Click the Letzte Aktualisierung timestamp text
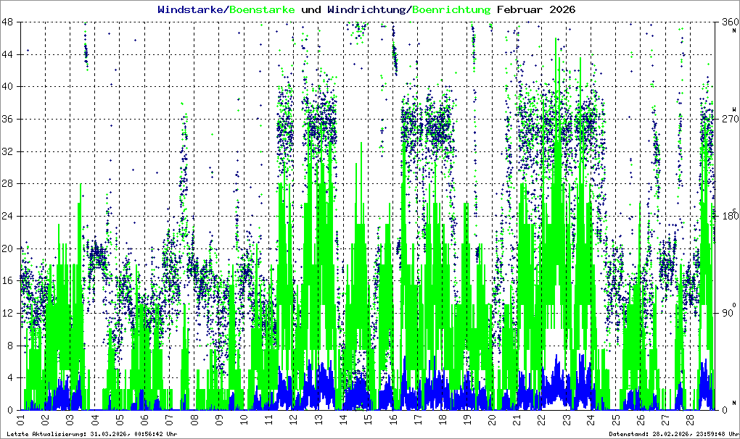The image size is (740, 439). tap(91, 434)
